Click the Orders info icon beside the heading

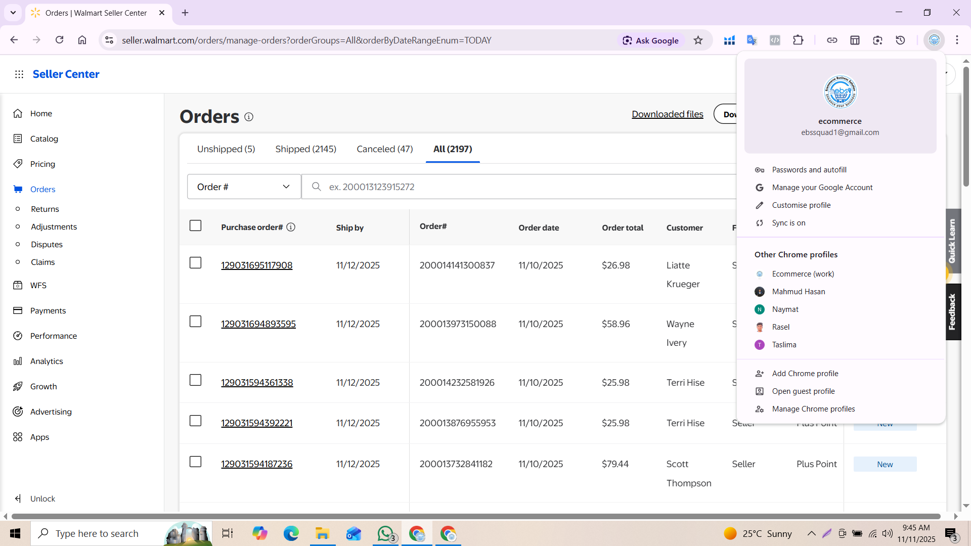pos(249,117)
